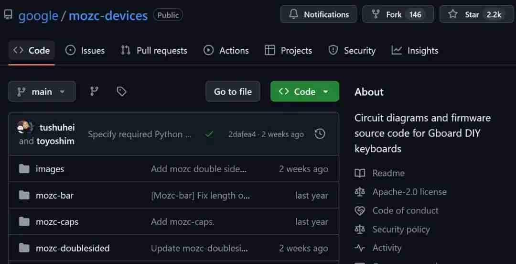
Task: Open the google organization link
Action: pos(38,15)
